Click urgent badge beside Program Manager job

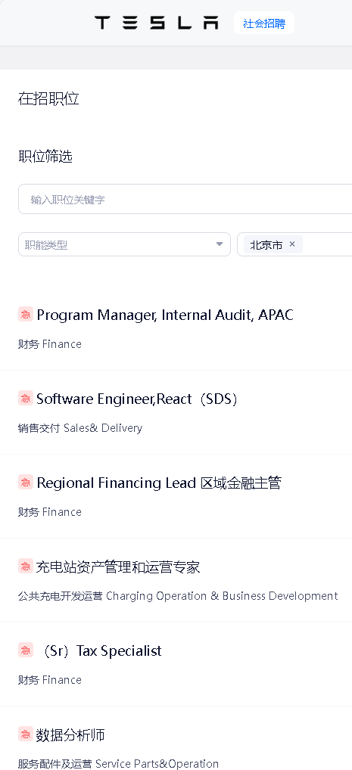click(x=26, y=315)
